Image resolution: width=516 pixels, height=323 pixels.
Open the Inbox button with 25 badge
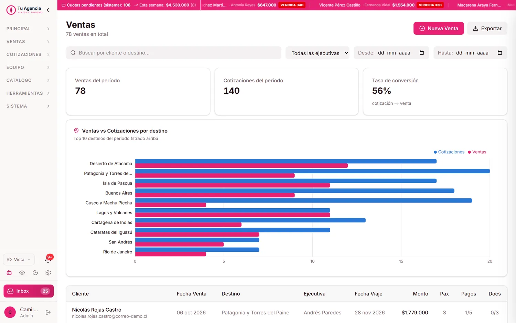coord(29,291)
